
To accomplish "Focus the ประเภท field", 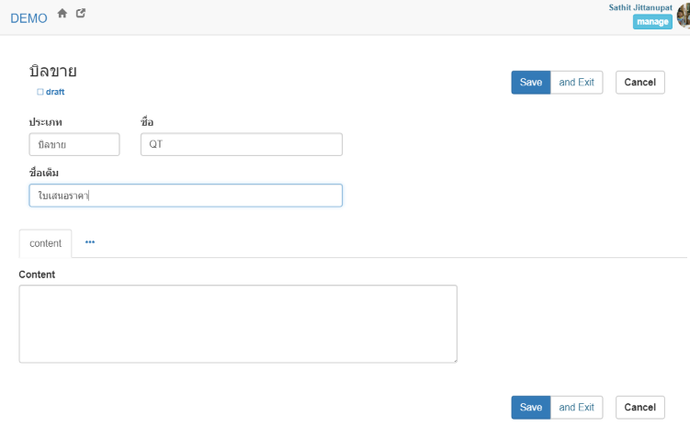I will 74,145.
